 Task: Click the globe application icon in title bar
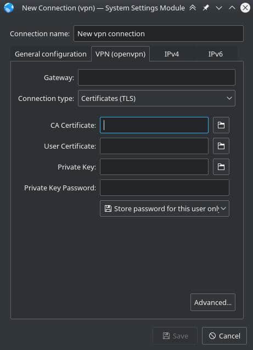[9, 8]
